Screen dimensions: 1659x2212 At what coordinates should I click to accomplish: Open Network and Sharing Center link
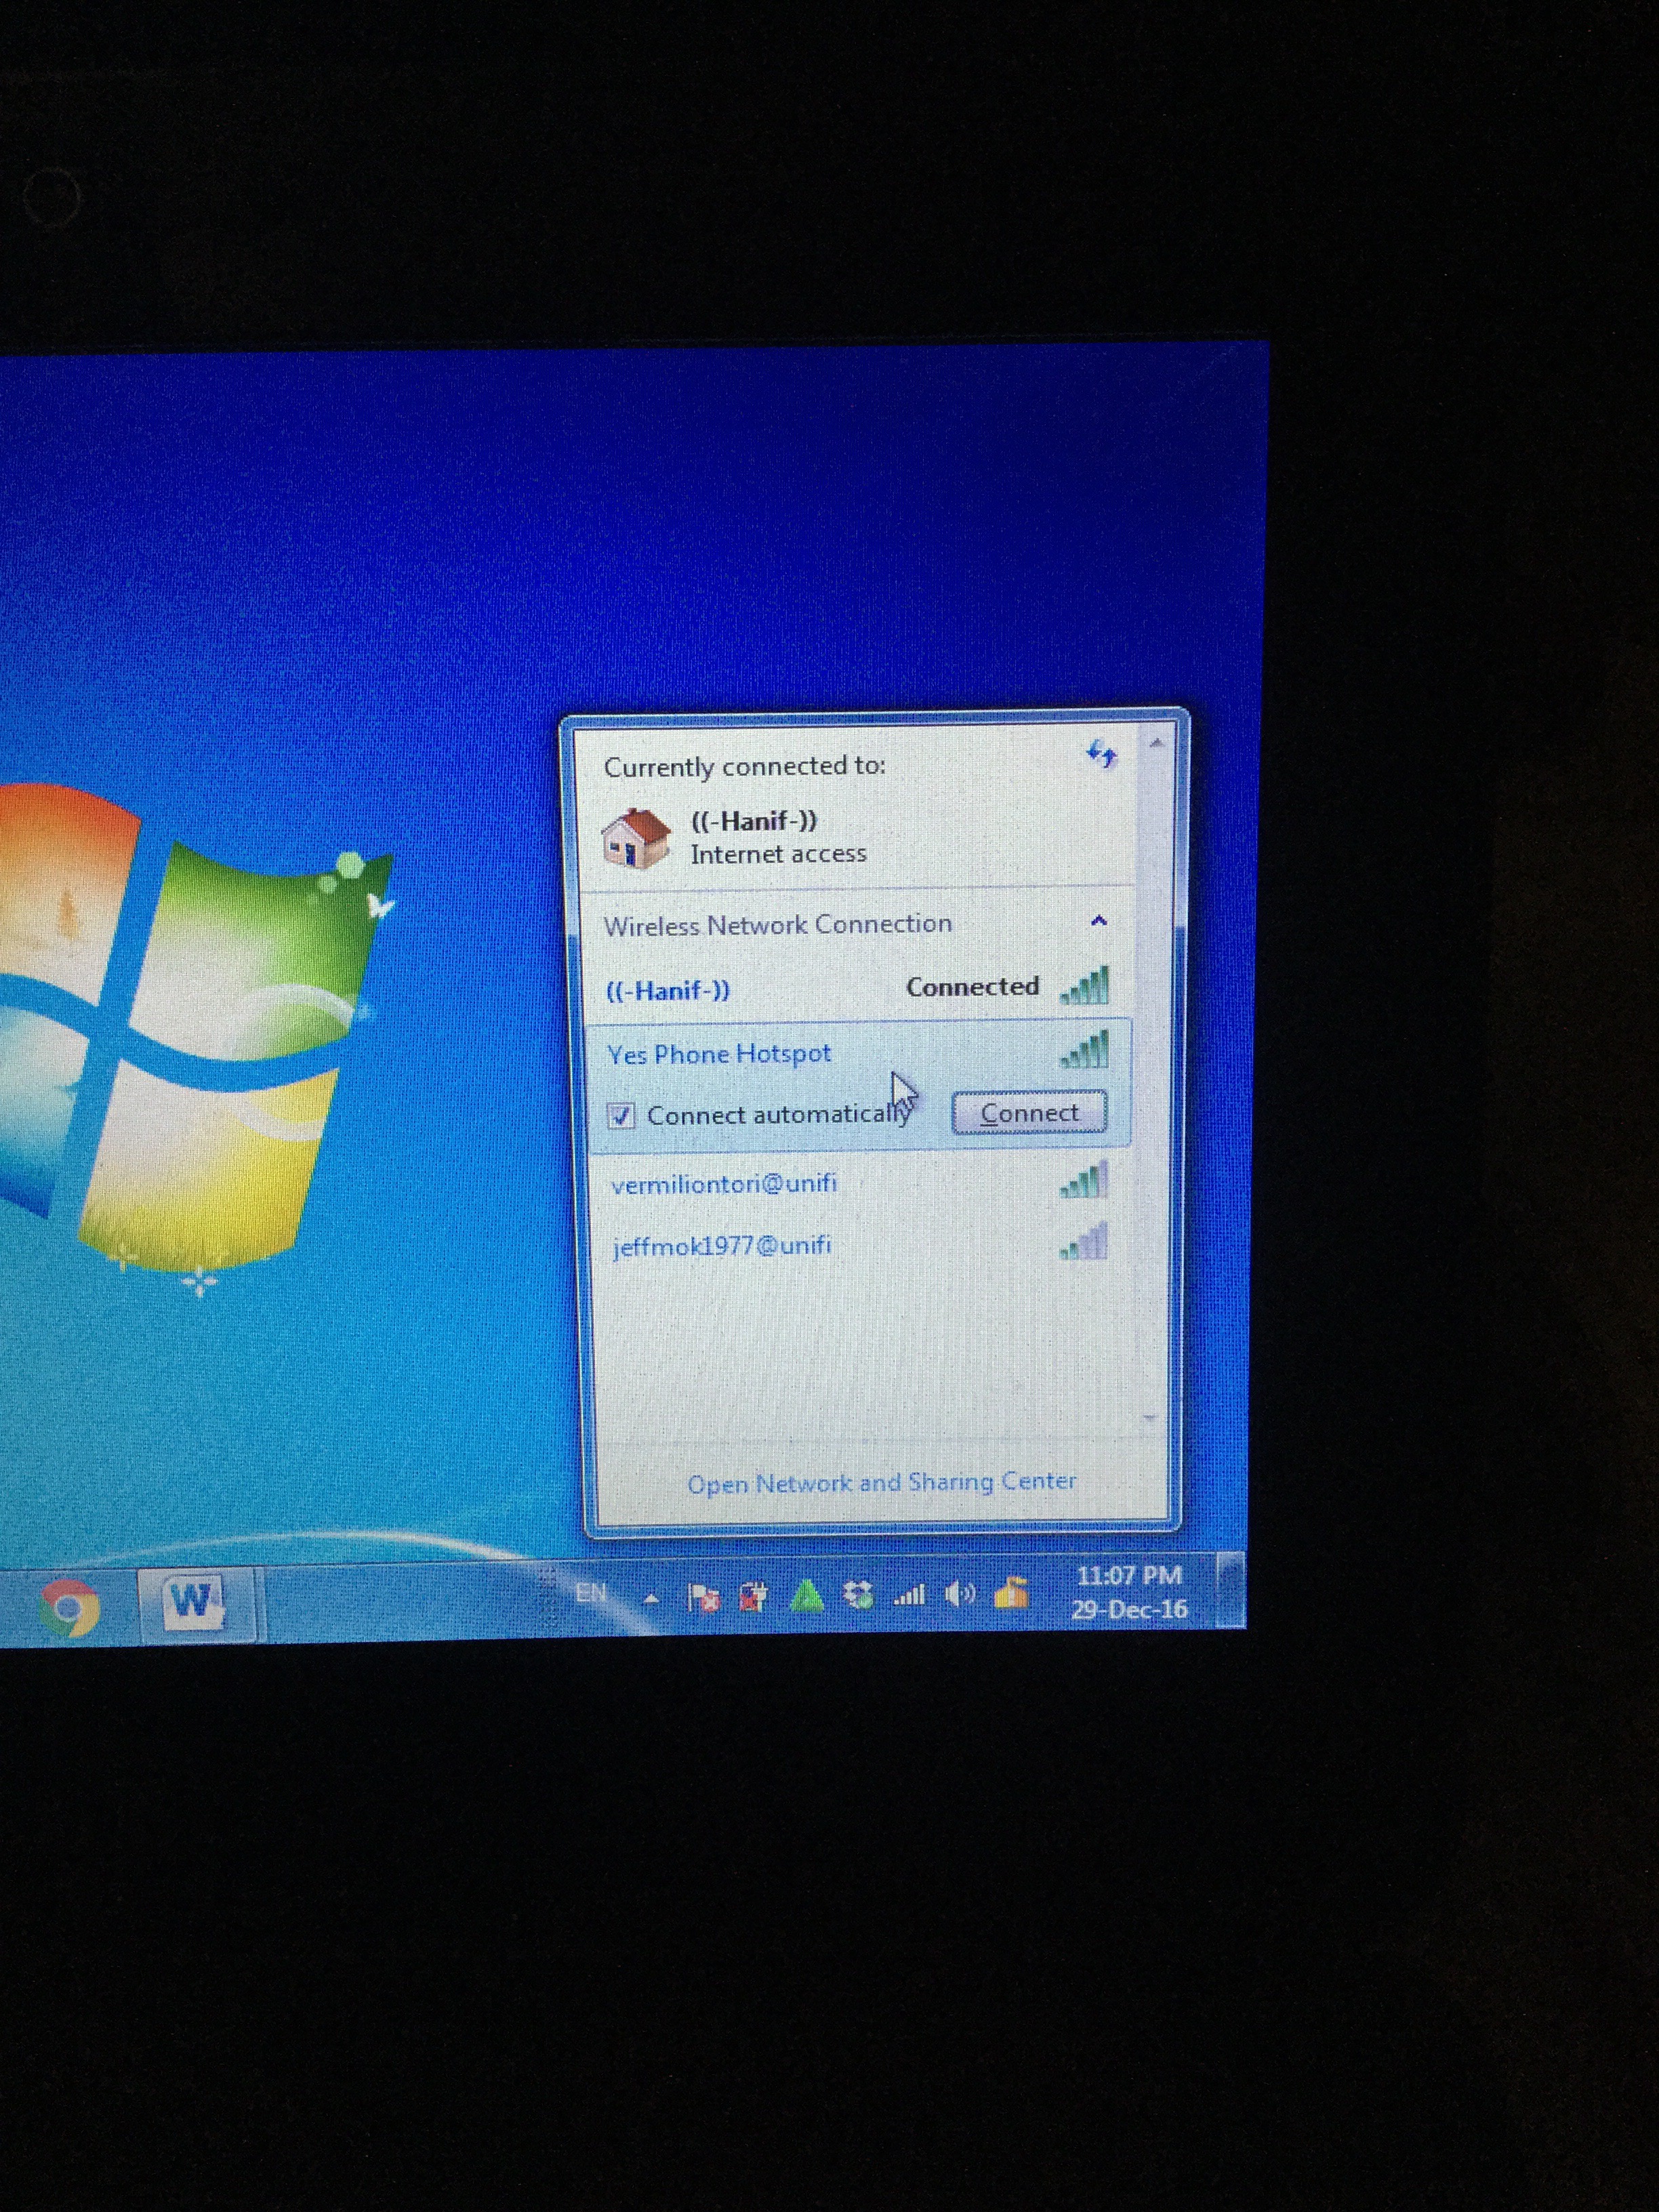pyautogui.click(x=881, y=1482)
